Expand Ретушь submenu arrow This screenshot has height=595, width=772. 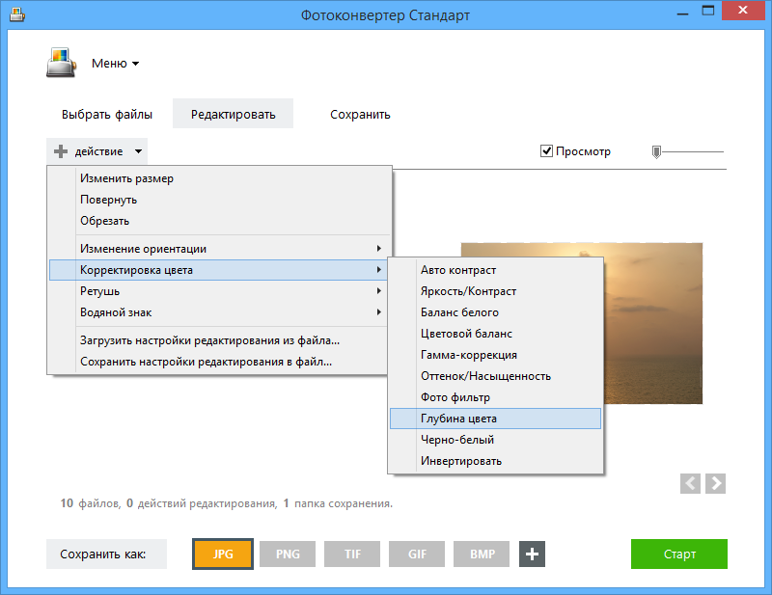click(x=378, y=291)
